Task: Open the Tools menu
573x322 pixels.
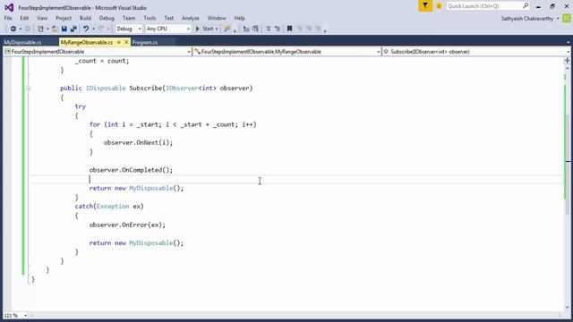Action: (x=150, y=18)
